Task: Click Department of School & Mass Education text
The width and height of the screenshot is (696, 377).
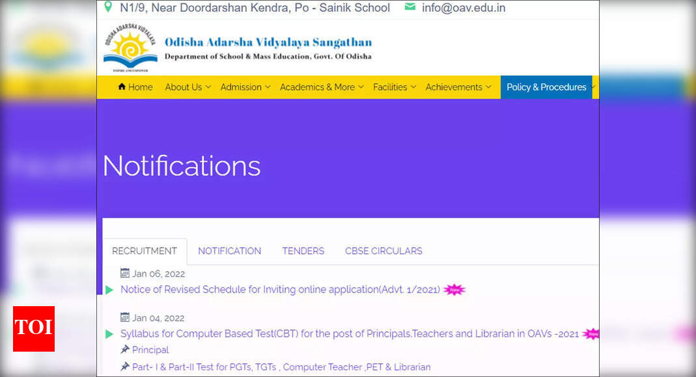Action: 268,57
